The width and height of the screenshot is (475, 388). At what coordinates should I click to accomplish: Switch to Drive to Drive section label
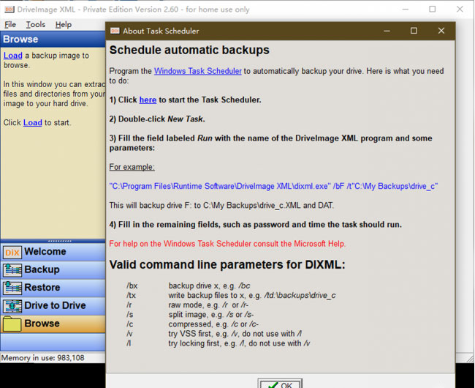(x=55, y=305)
